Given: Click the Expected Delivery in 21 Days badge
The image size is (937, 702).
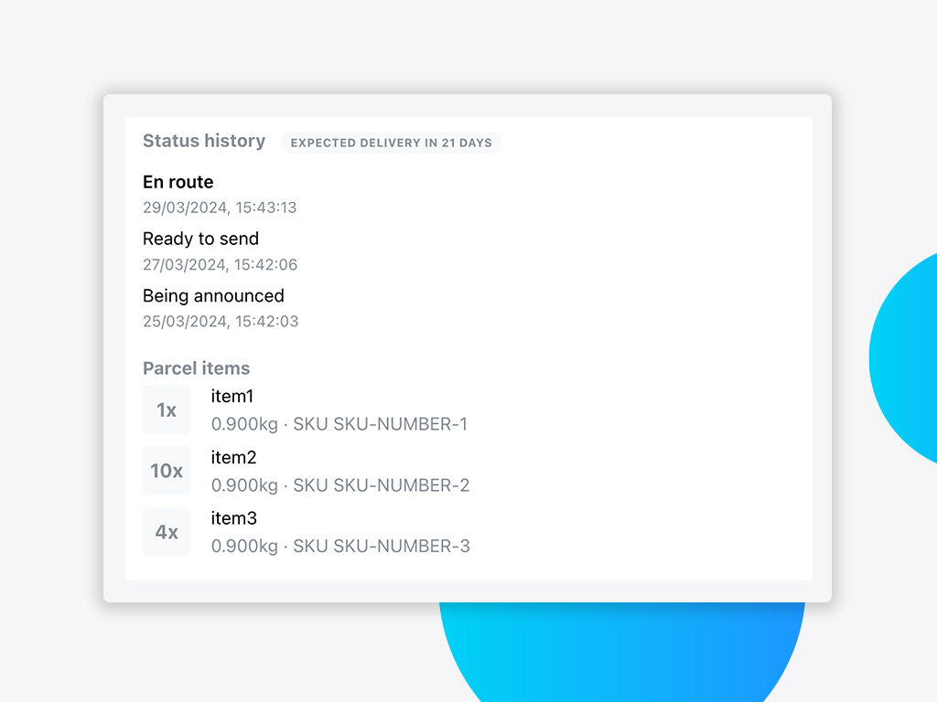Looking at the screenshot, I should pyautogui.click(x=391, y=143).
